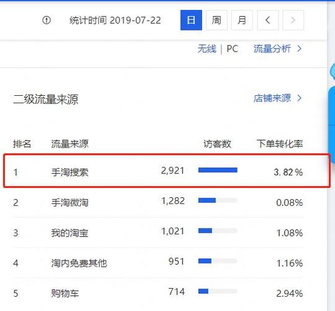Click chevron next to 店铺来源
This screenshot has height=311, width=335.
click(300, 98)
